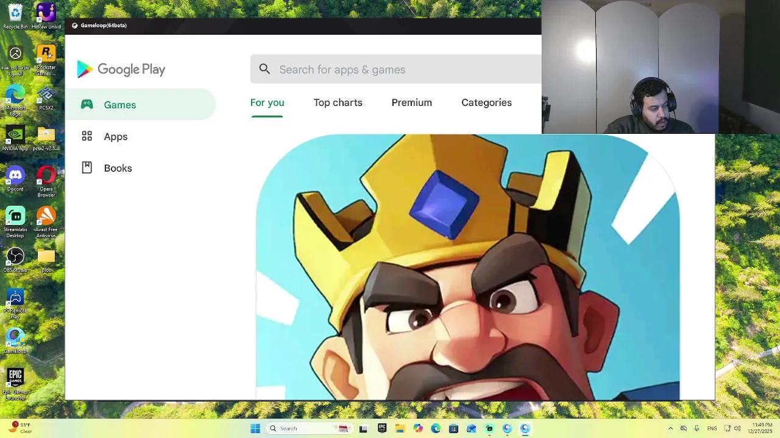Open the plos folder on desktop
Screen dimensions: 780x438
tap(46, 260)
